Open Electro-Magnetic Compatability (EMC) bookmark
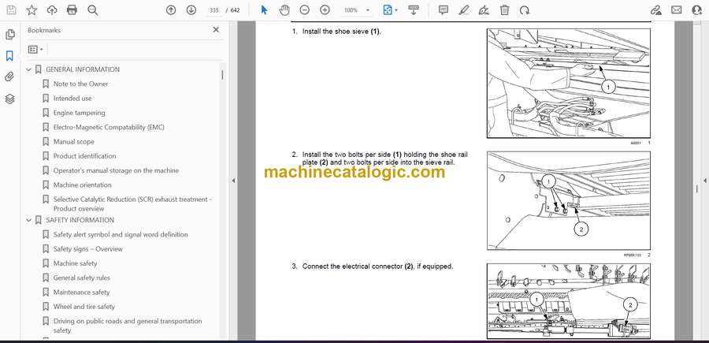 coord(109,128)
